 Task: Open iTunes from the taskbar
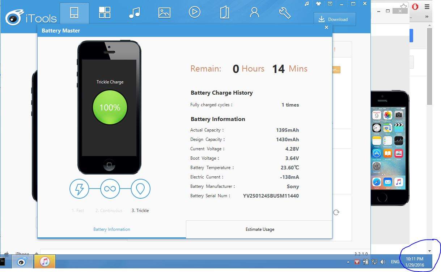(45, 262)
